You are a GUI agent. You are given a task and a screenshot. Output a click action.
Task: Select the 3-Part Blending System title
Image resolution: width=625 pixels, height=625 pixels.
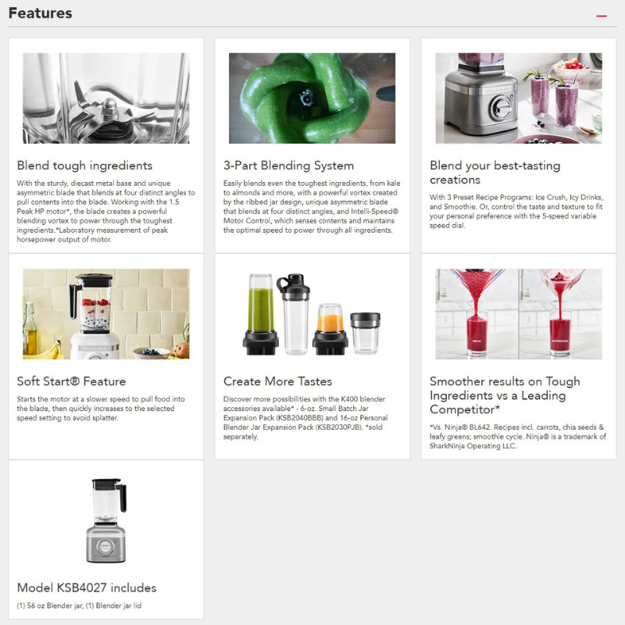coord(288,166)
